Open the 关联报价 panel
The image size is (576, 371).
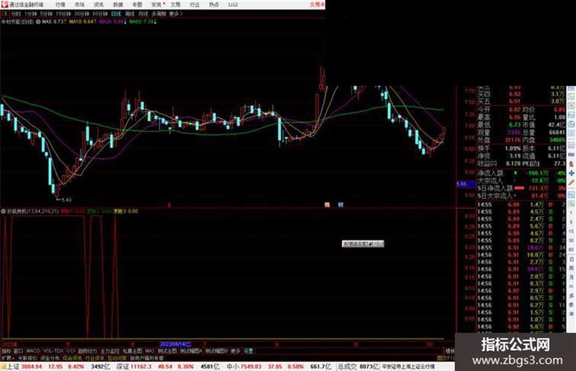[27, 358]
